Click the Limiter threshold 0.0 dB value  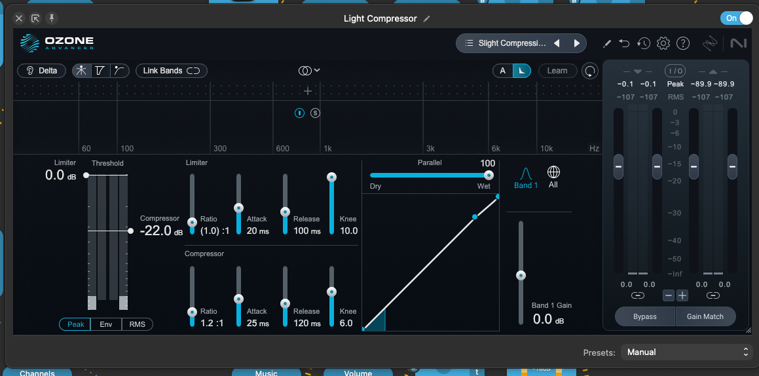(60, 175)
